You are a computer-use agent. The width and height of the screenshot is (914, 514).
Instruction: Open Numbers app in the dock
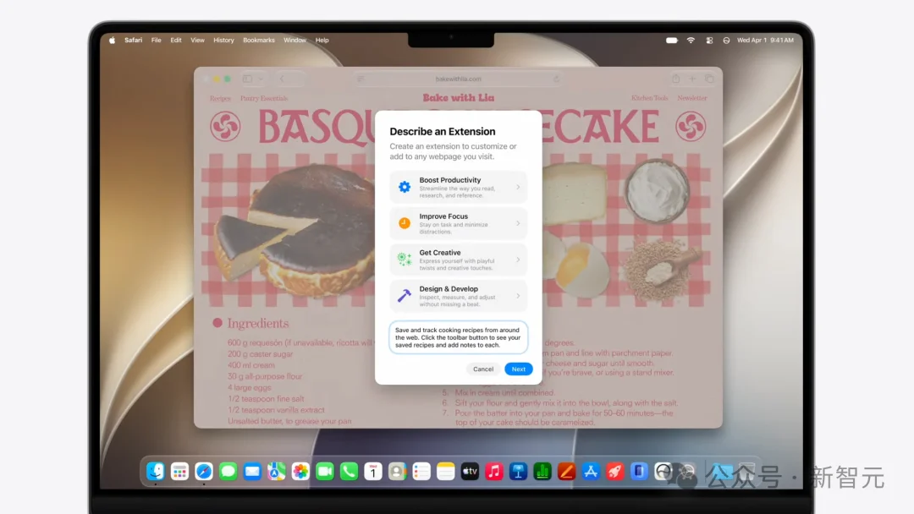point(542,471)
